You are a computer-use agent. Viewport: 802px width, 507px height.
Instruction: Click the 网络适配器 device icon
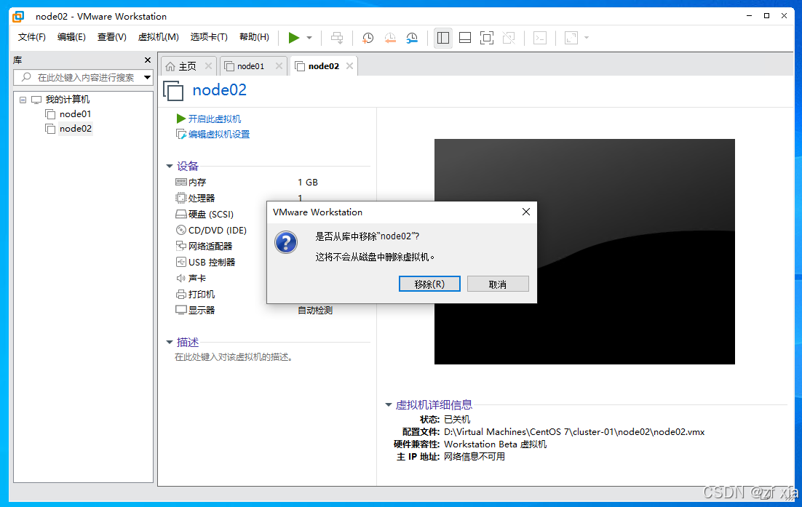coord(181,246)
